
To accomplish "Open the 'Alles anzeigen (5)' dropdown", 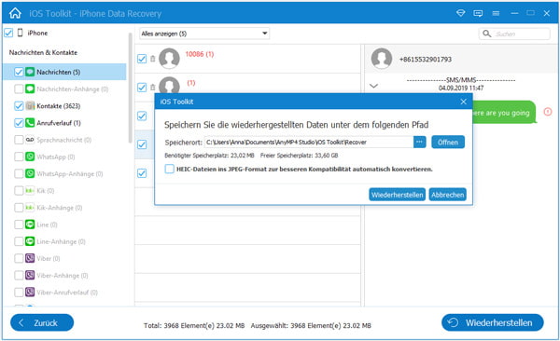I will 204,34.
